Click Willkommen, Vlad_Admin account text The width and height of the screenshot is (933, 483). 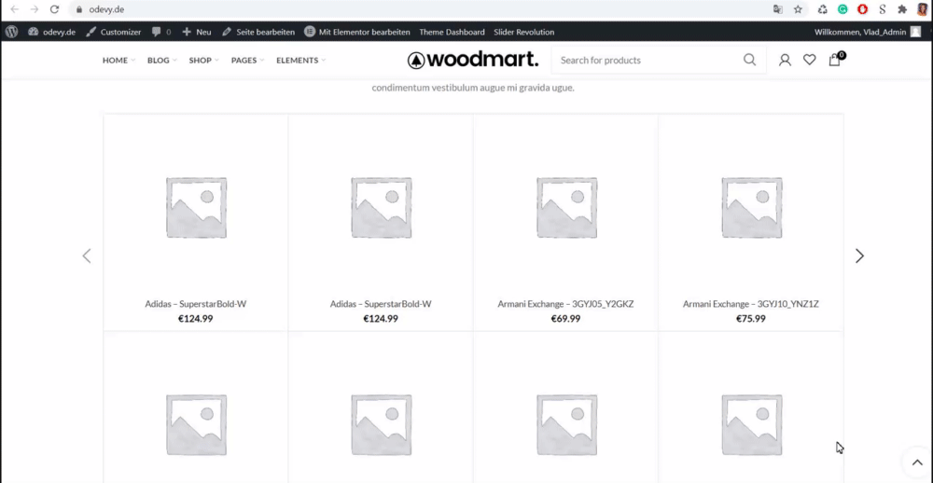pyautogui.click(x=861, y=32)
